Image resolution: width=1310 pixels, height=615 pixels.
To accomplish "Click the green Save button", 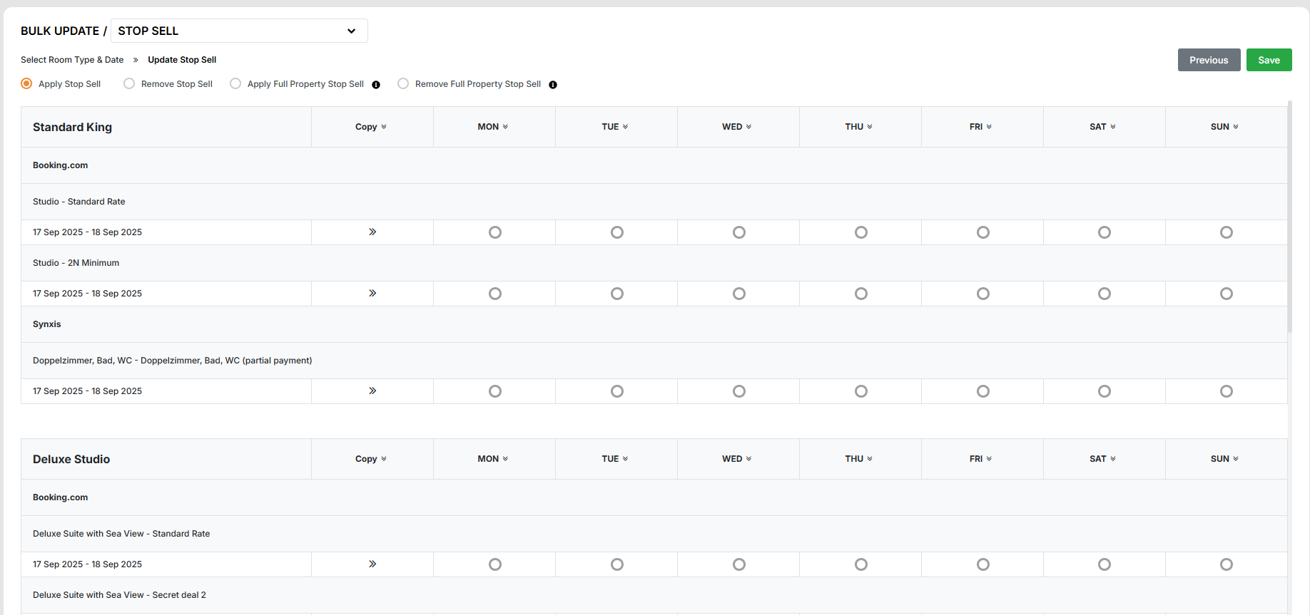I will coord(1269,60).
